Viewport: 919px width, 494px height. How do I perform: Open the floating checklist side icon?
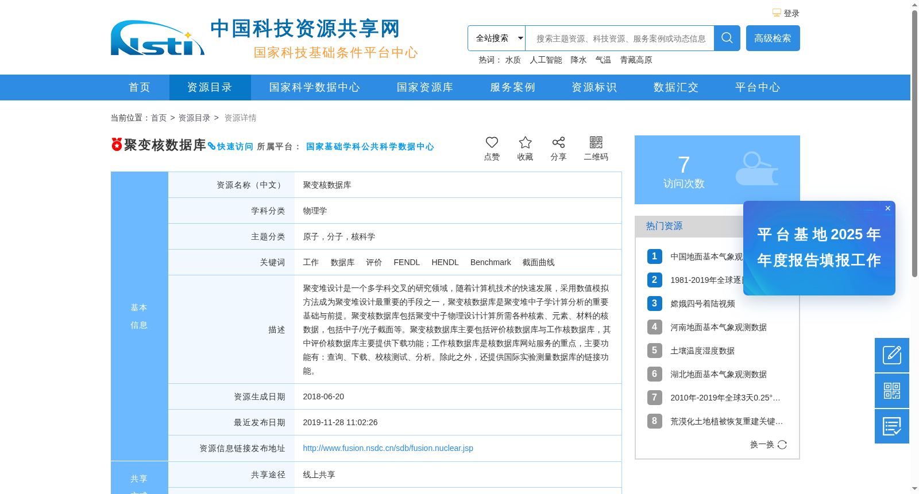pyautogui.click(x=892, y=426)
